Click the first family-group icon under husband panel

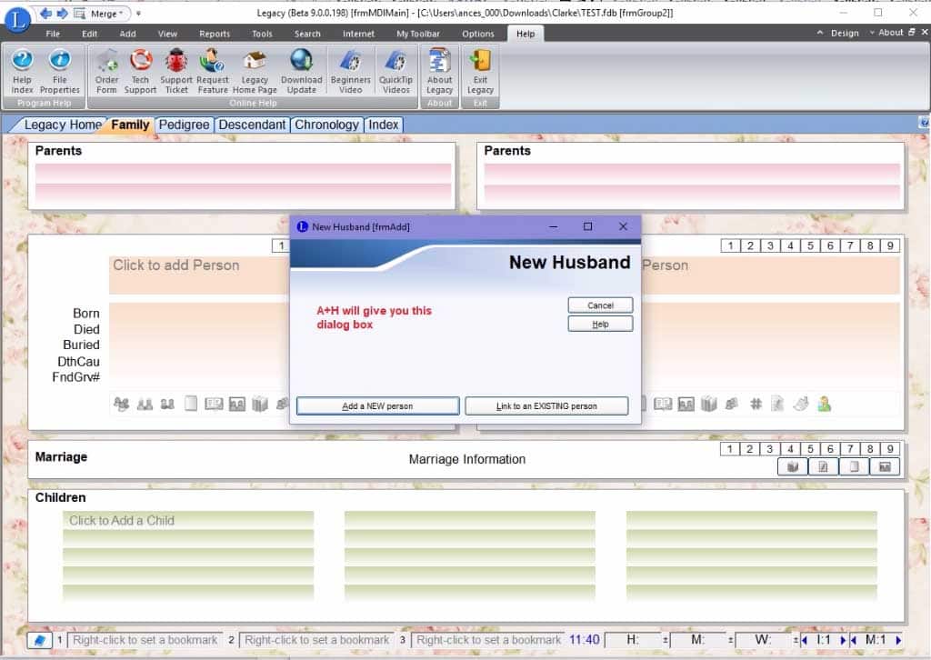pos(121,405)
